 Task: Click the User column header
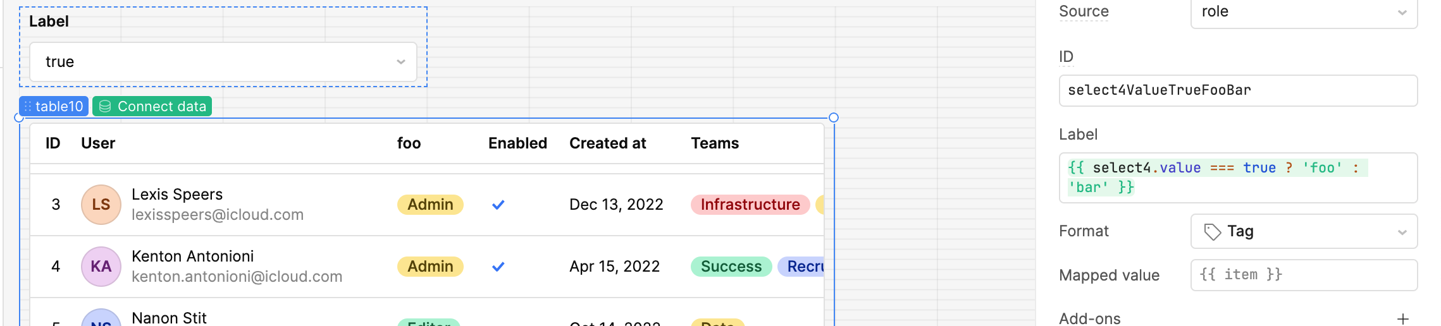point(98,143)
